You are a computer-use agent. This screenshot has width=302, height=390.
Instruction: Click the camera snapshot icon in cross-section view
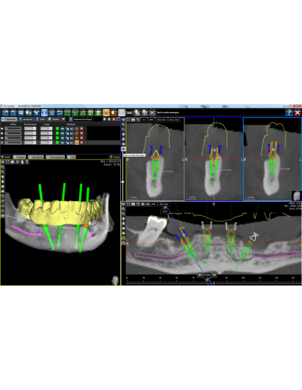pos(134,120)
